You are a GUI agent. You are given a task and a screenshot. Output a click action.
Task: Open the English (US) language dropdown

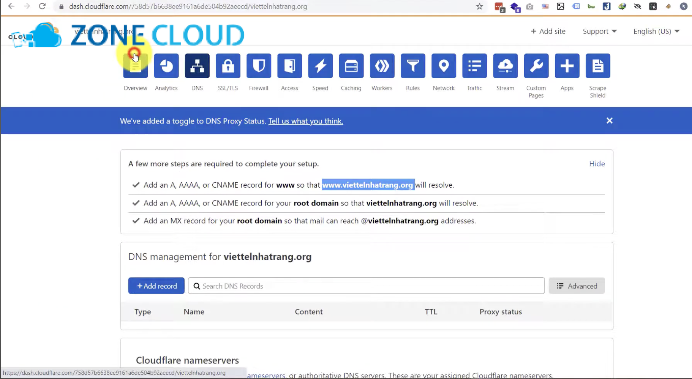[x=656, y=32]
